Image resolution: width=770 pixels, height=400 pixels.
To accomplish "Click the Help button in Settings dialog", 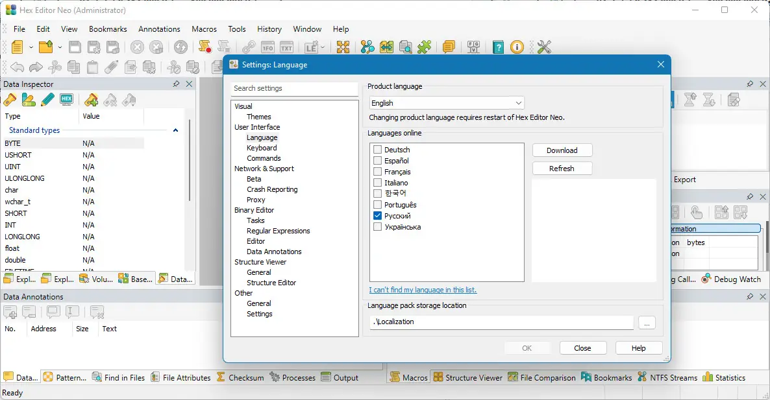I will point(638,348).
